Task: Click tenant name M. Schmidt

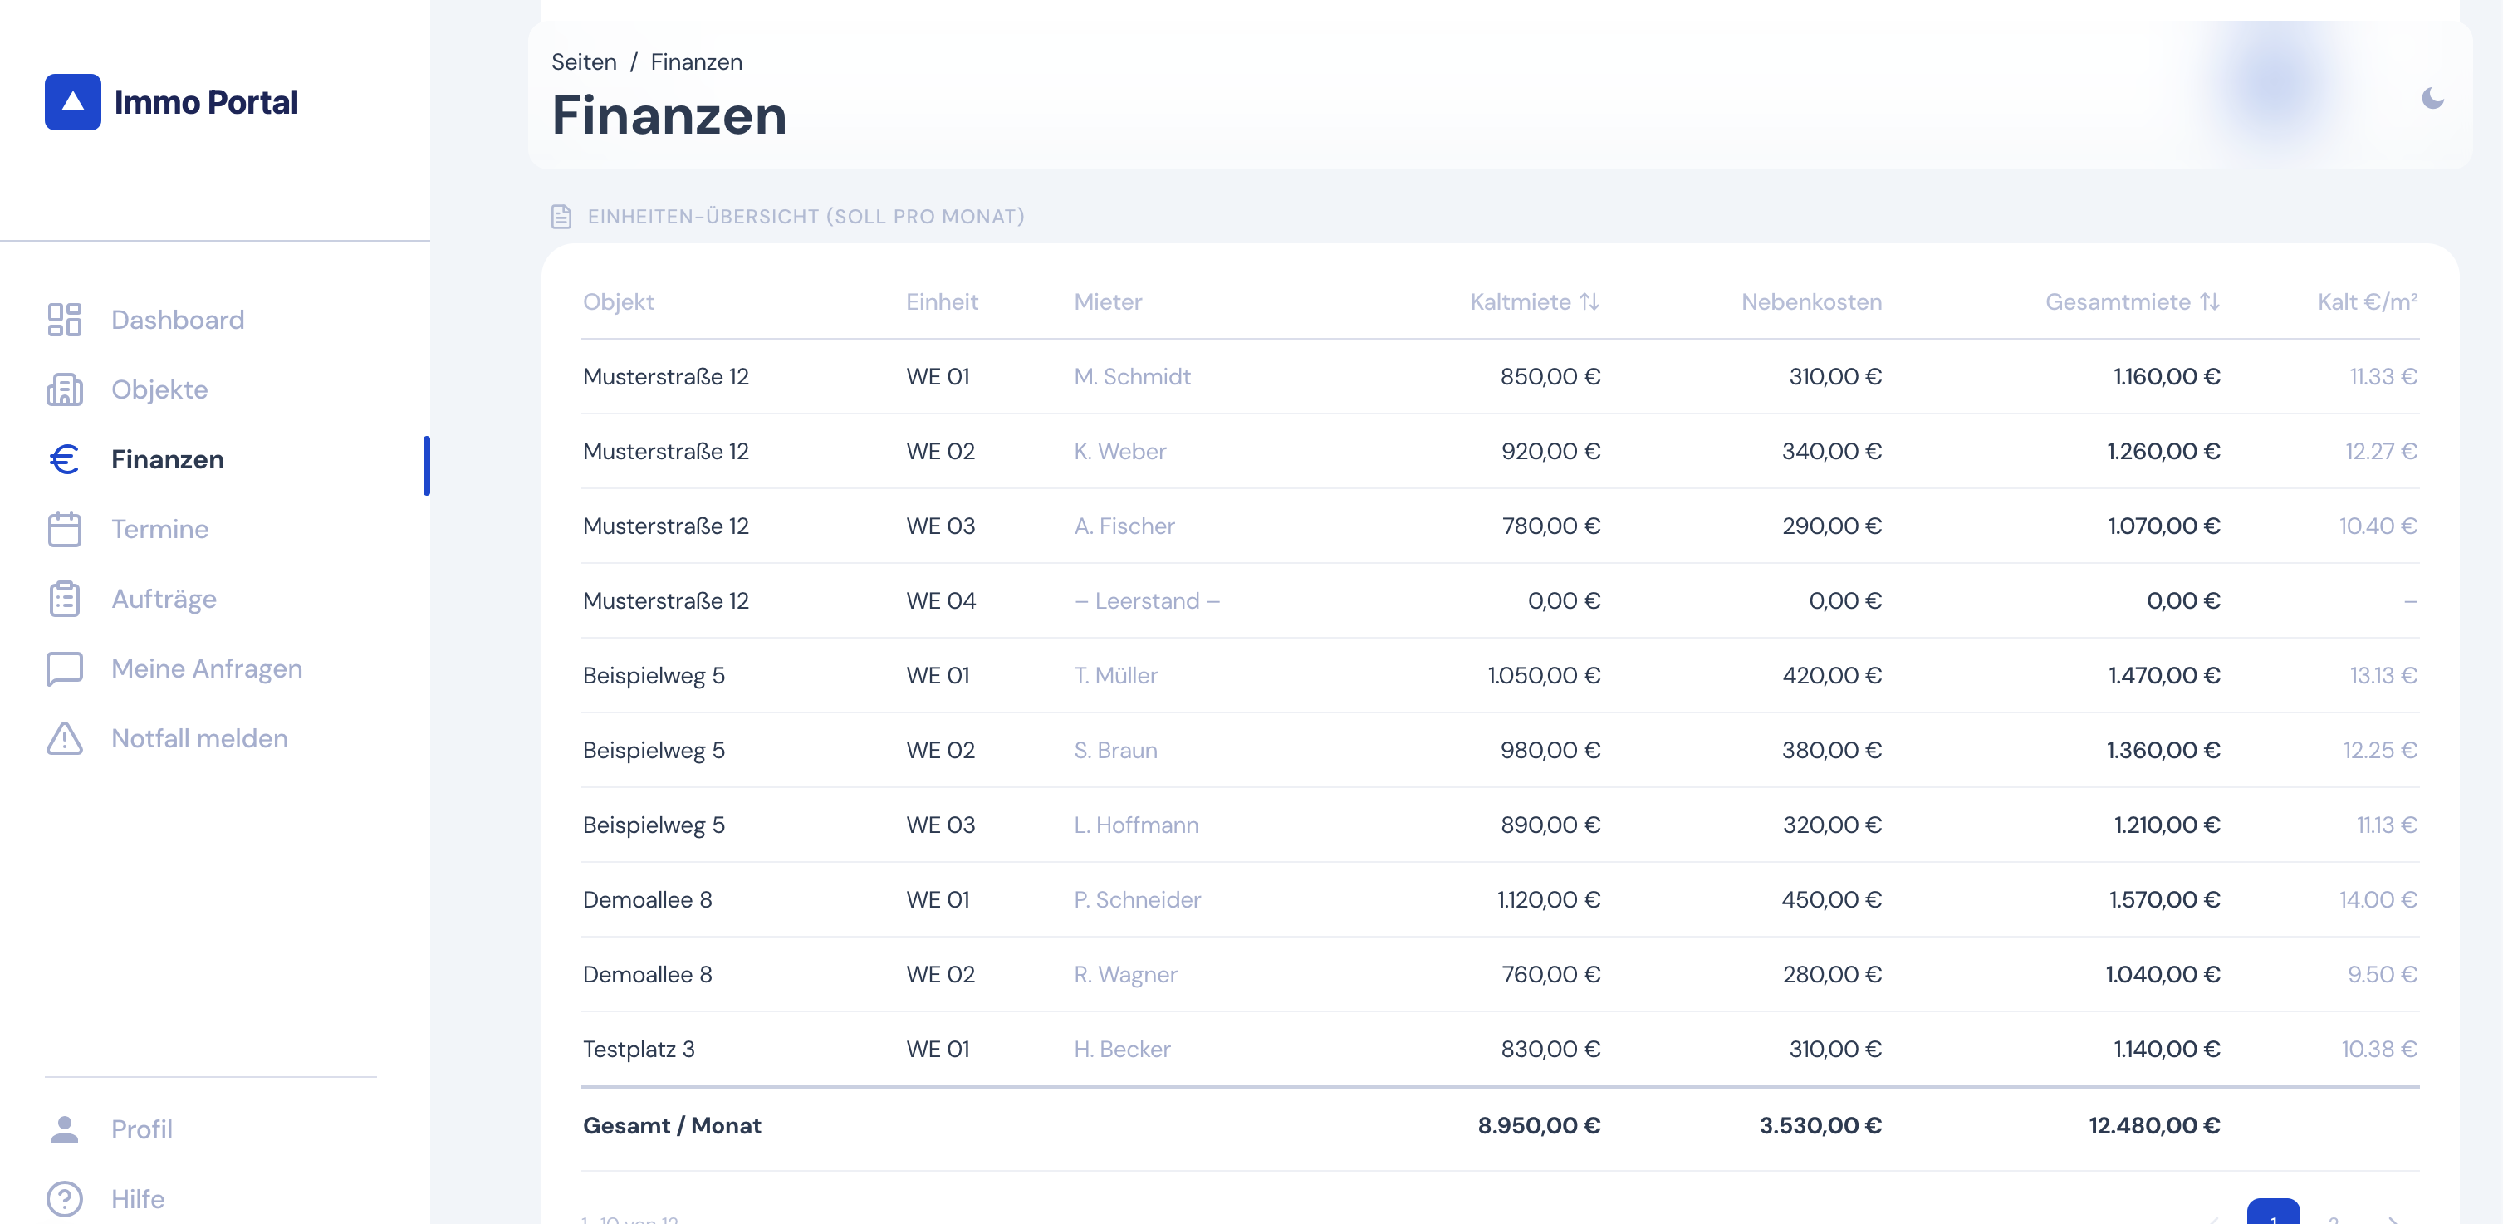Action: 1131,376
